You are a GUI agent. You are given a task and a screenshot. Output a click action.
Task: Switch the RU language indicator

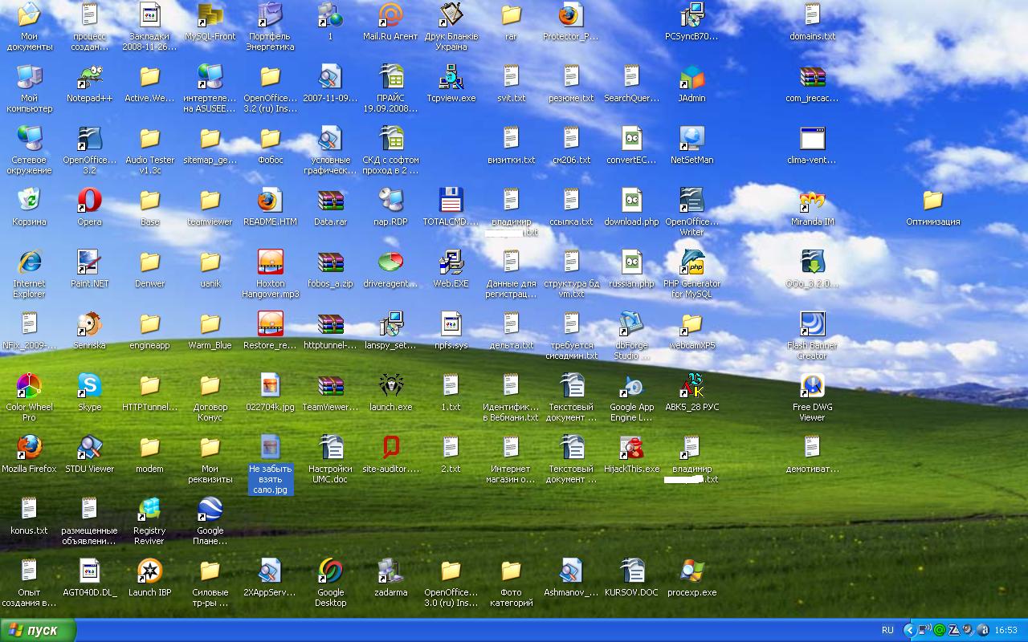point(887,630)
